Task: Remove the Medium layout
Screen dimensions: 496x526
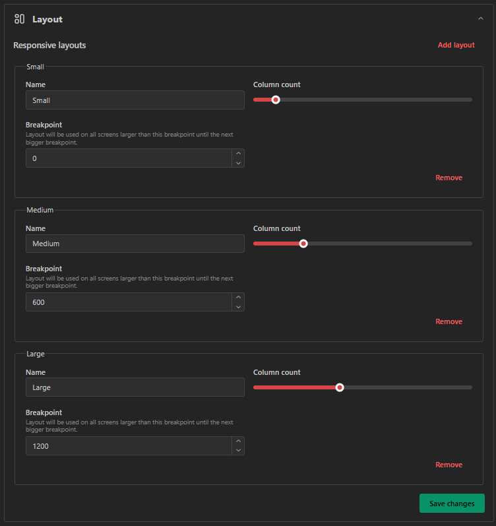Action: (449, 321)
